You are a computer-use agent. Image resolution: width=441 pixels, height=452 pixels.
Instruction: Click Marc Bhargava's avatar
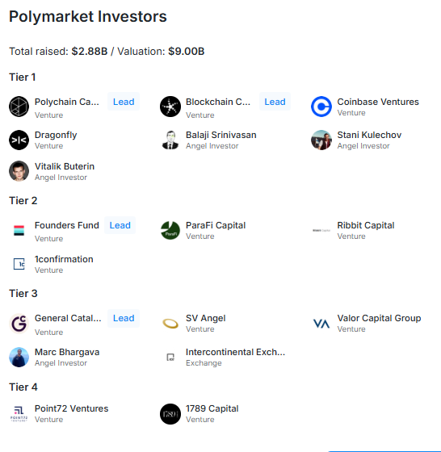tap(19, 357)
